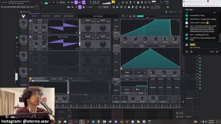The height and width of the screenshot is (124, 221).
Task: Enable Filter 2 power button
Action: pyautogui.click(x=71, y=79)
